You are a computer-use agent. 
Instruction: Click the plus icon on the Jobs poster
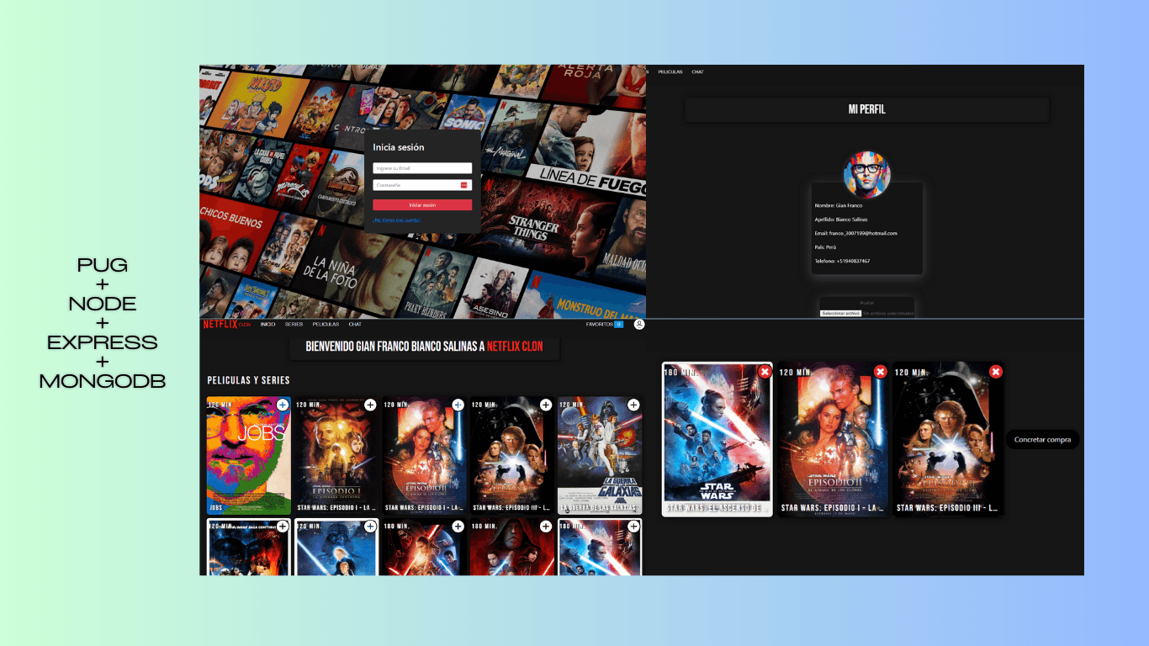282,405
